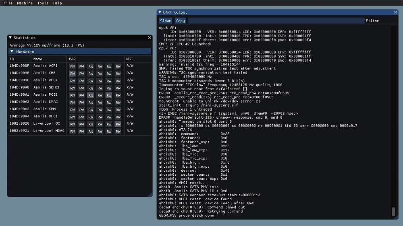Image resolution: width=403 pixels, height=226 pixels.
Task: Collapse the Hardware section header
Action: click(12, 51)
